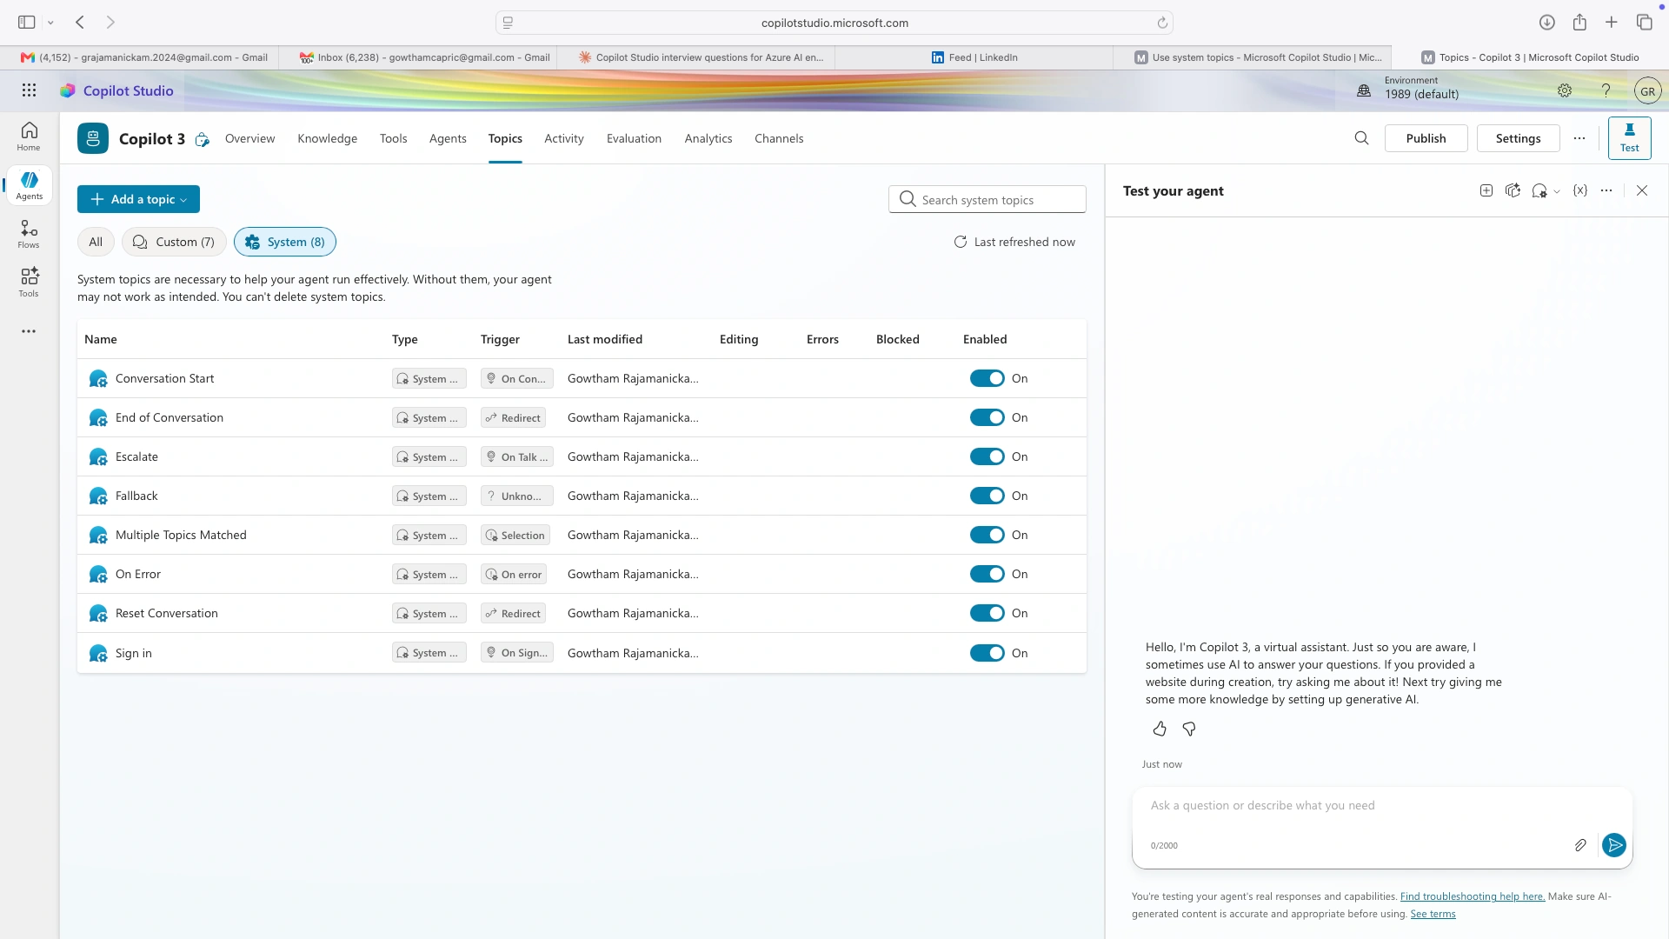Image resolution: width=1669 pixels, height=939 pixels.
Task: Click the Publish button
Action: point(1426,138)
